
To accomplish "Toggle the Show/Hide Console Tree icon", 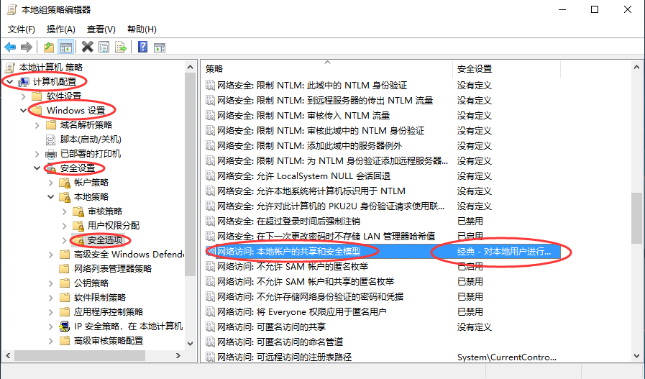I will coord(66,47).
